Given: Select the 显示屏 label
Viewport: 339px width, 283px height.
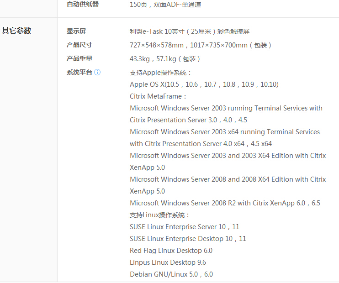Looking at the screenshot, I should click(x=76, y=31).
